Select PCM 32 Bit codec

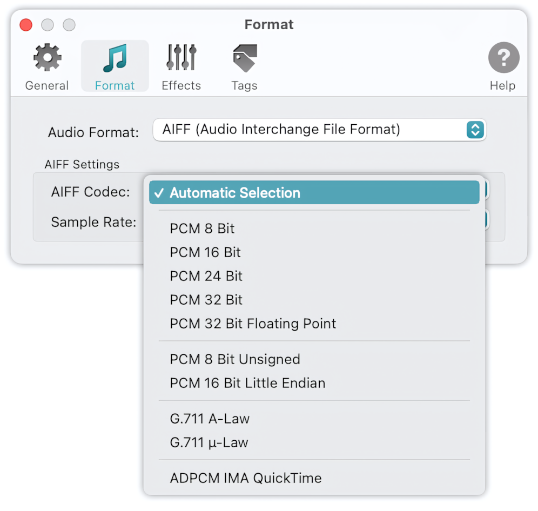pyautogui.click(x=314, y=300)
